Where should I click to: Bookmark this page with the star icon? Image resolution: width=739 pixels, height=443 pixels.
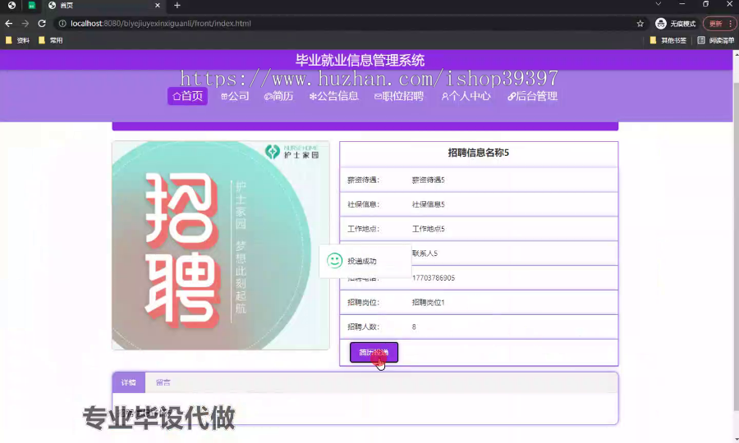tap(640, 24)
